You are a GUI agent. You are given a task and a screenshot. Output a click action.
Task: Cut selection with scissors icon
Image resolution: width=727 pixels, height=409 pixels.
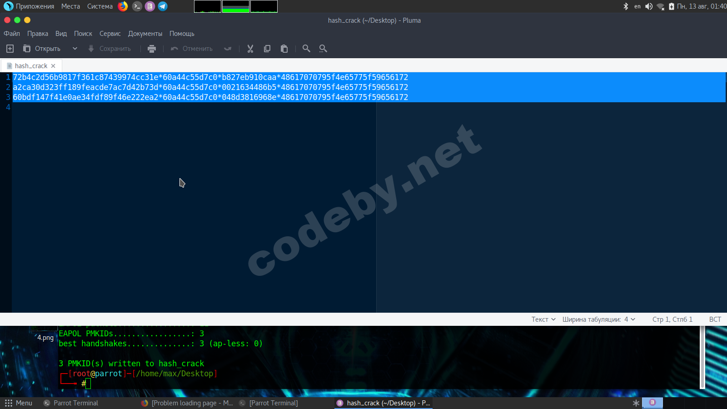[x=250, y=49]
